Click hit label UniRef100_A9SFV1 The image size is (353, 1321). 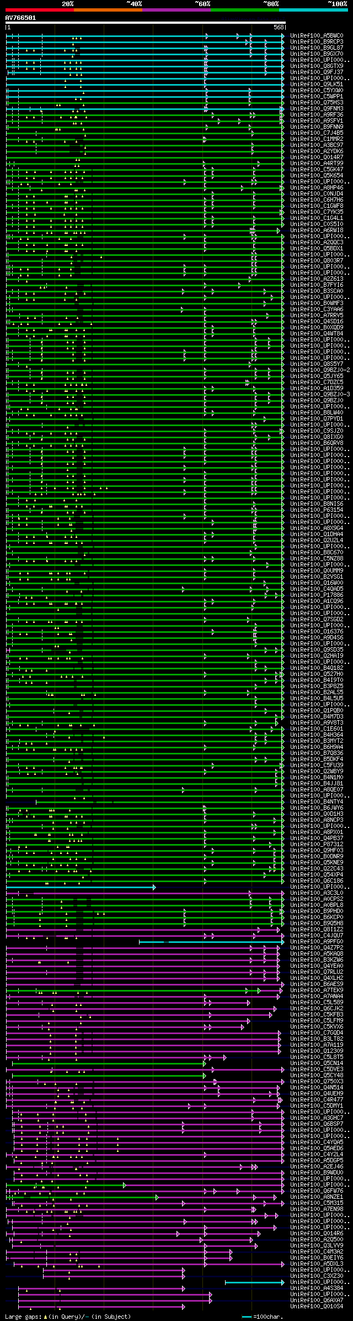[x=317, y=121]
